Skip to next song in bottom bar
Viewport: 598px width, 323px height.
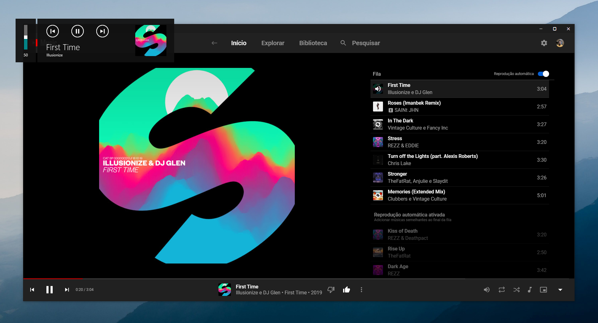[x=67, y=290]
